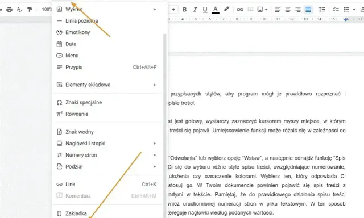Align text to the right
Viewport: 364px width, 218px height.
pos(298,10)
